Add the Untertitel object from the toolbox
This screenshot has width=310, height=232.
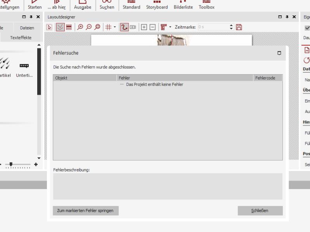click(x=24, y=66)
